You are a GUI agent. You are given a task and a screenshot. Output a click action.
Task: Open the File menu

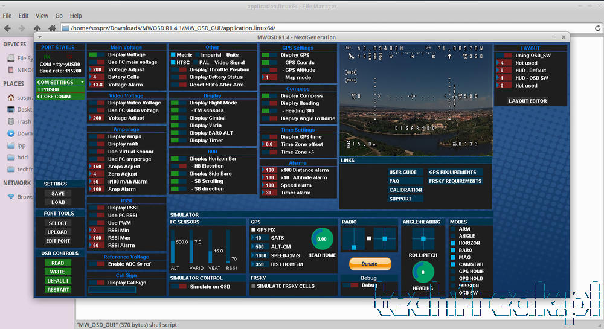pos(7,16)
